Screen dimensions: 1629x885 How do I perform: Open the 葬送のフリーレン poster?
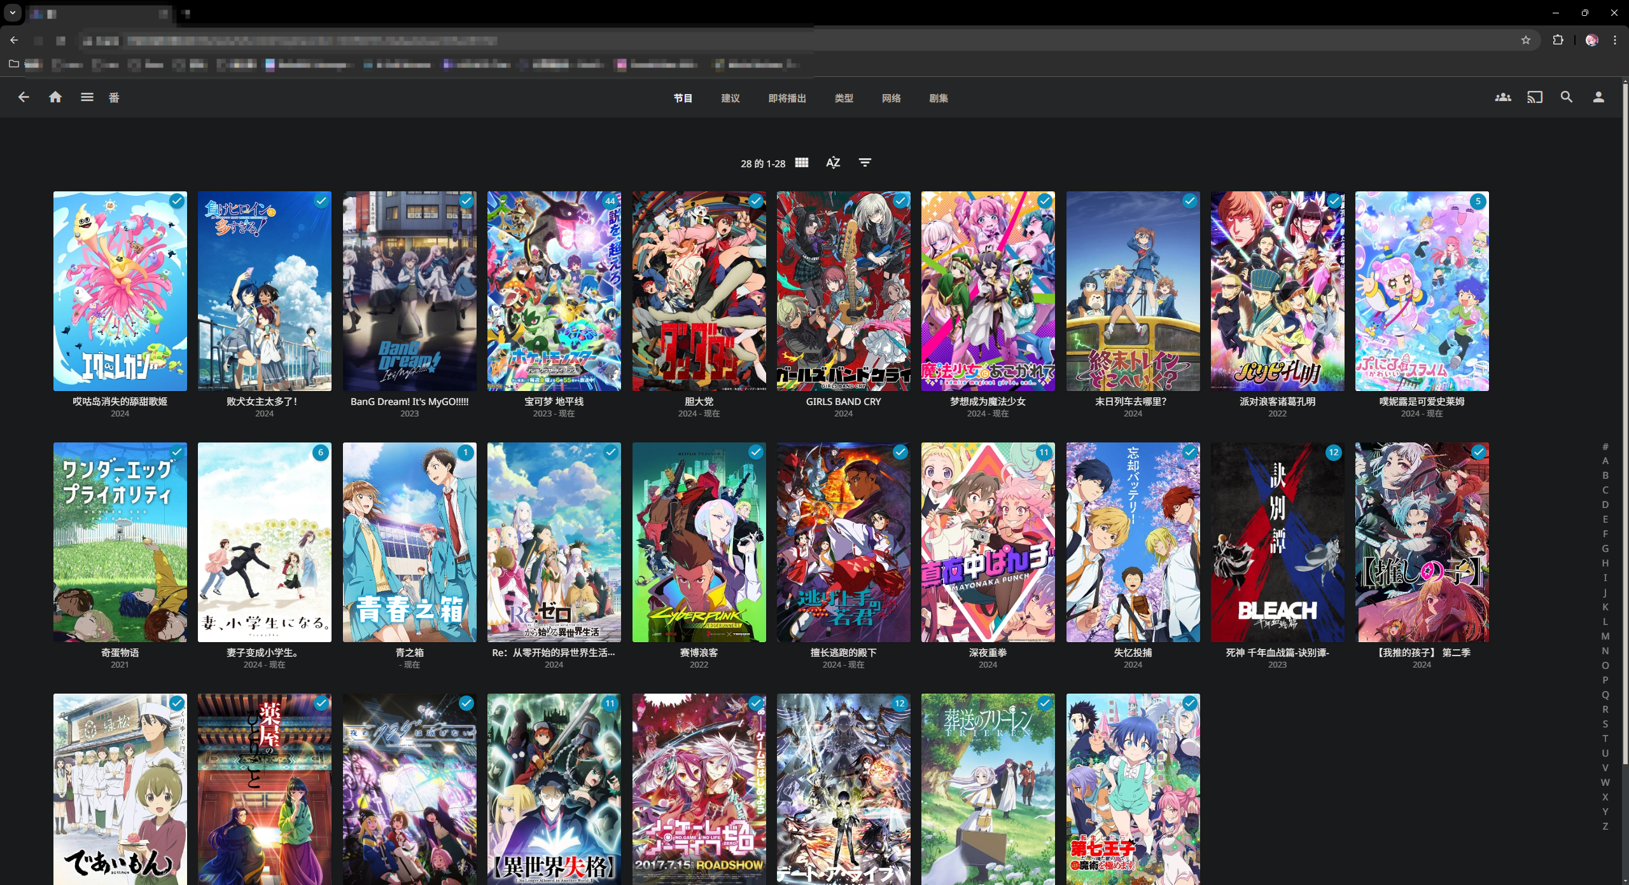988,789
